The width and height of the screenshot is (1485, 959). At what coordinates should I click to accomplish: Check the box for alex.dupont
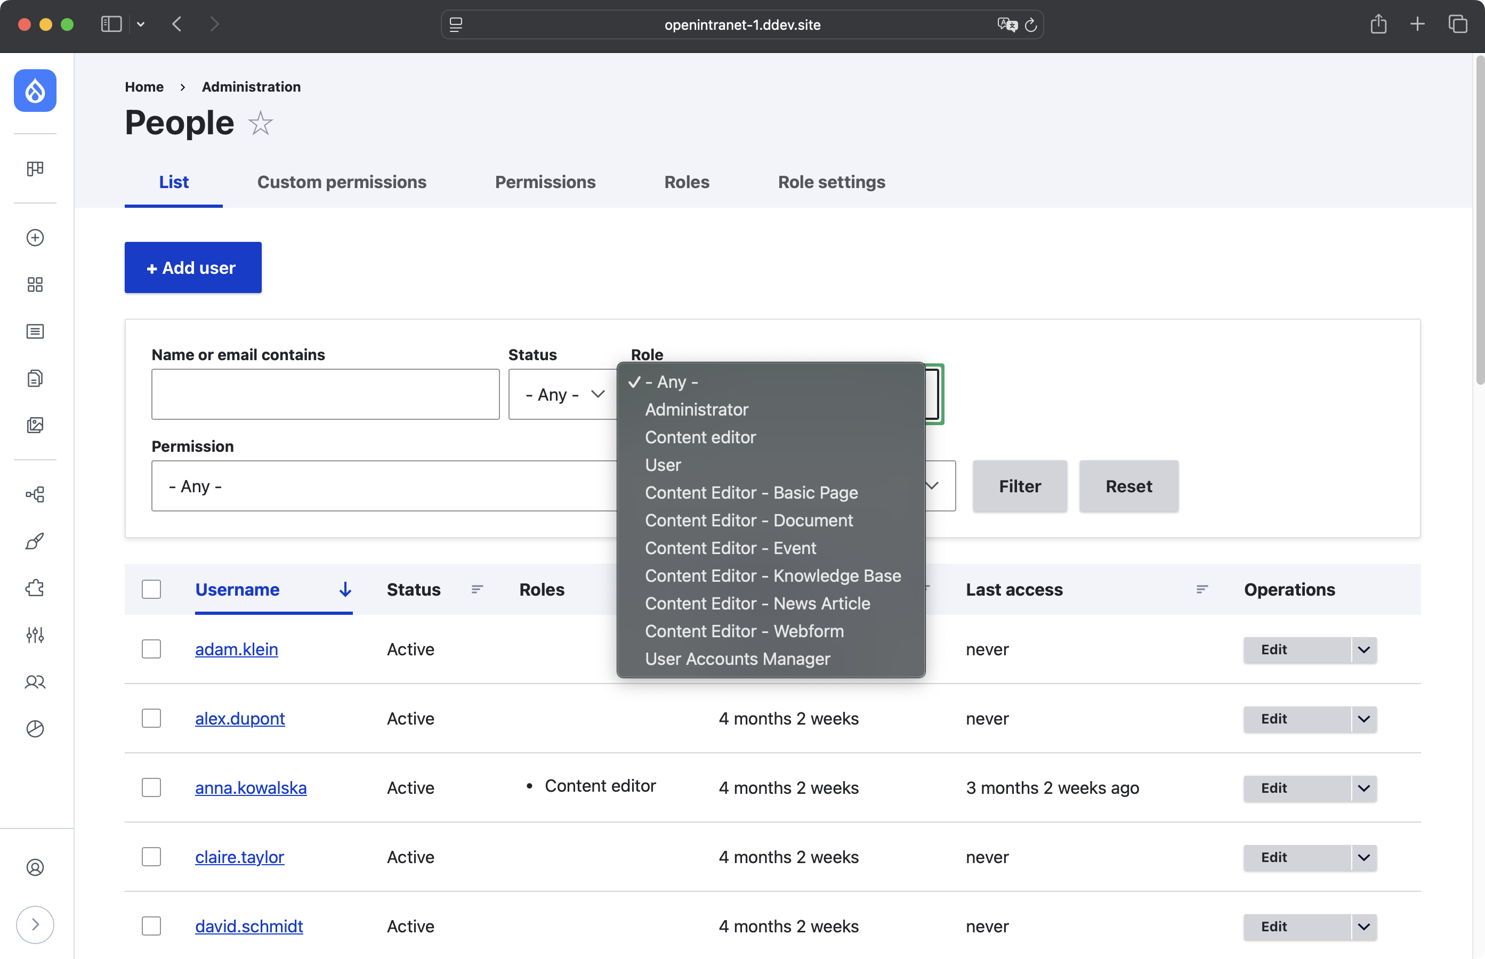[151, 718]
